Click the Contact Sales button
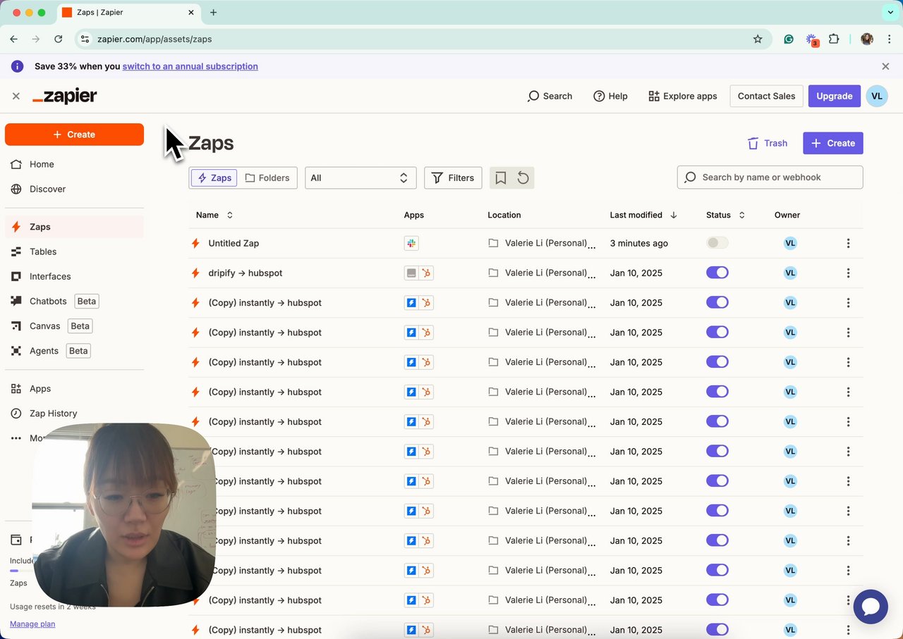Image resolution: width=903 pixels, height=639 pixels. click(766, 96)
